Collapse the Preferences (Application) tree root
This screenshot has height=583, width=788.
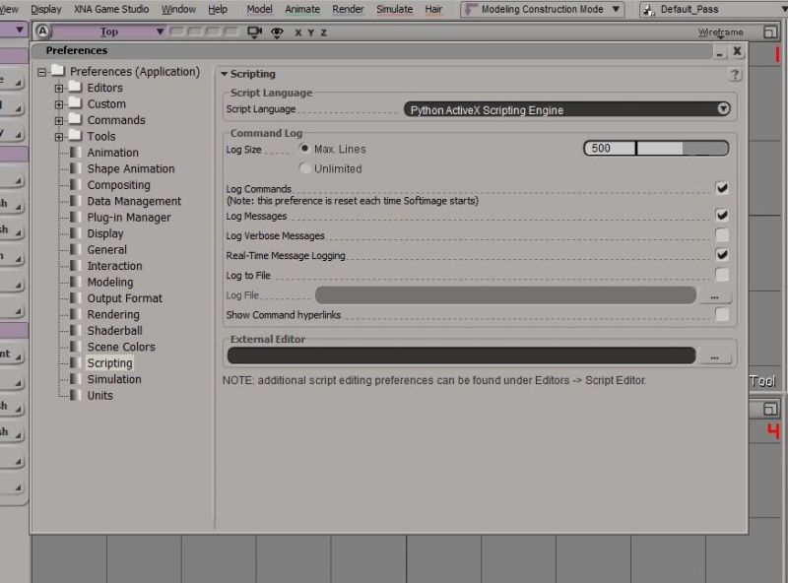(x=41, y=72)
